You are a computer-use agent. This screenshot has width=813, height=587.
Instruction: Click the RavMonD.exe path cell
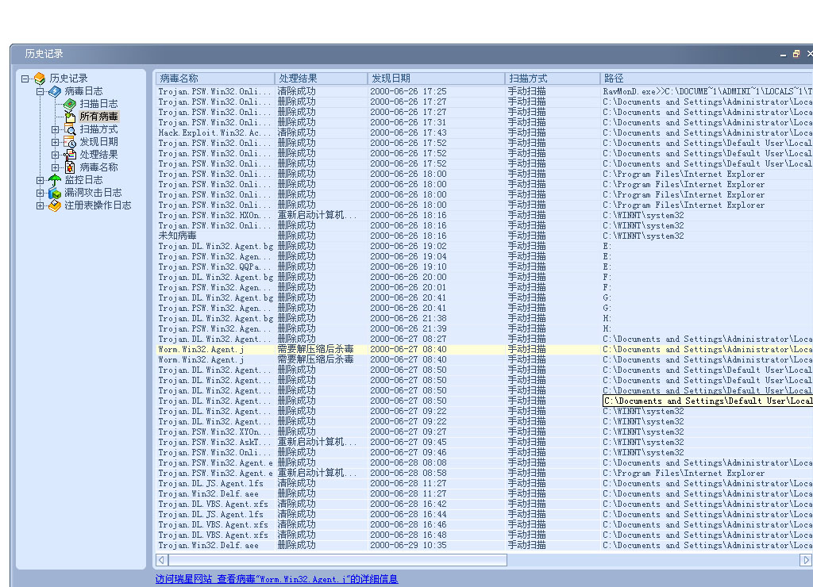pyautogui.click(x=707, y=92)
